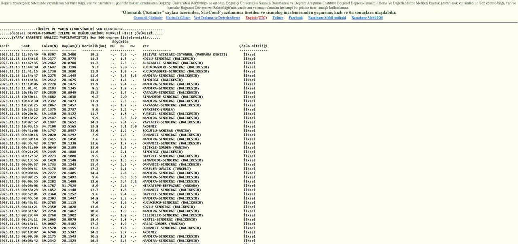Click the Büyüklük heading text
The height and width of the screenshot is (244, 518).
[x=120, y=42]
